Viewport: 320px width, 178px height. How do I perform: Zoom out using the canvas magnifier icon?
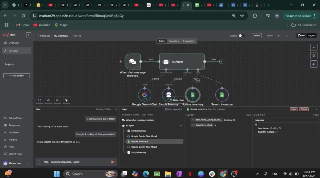click(57, 100)
